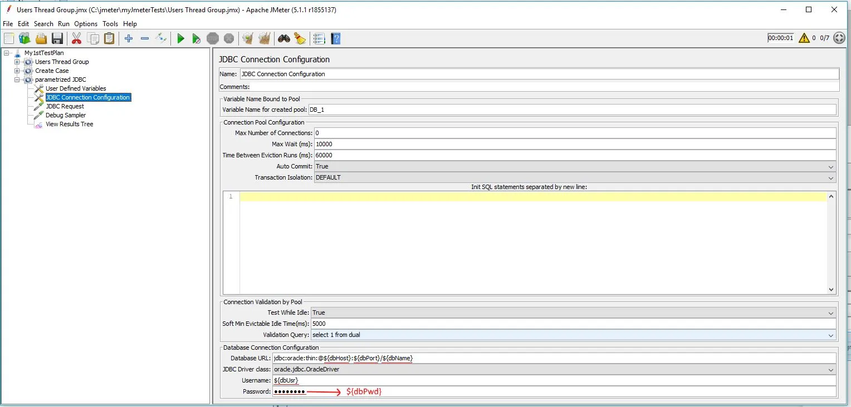Viewport: 851px width, 407px height.
Task: Clear All results with double broom icon
Action: [x=264, y=38]
